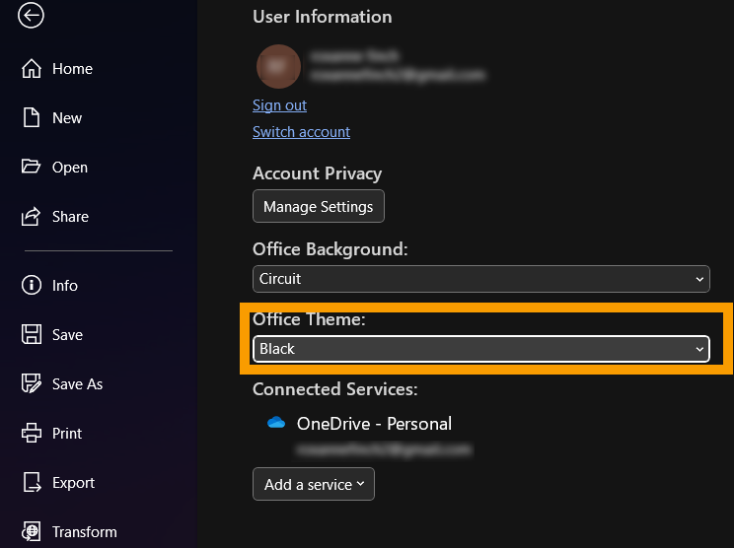Select Save As in the sidebar

(77, 384)
